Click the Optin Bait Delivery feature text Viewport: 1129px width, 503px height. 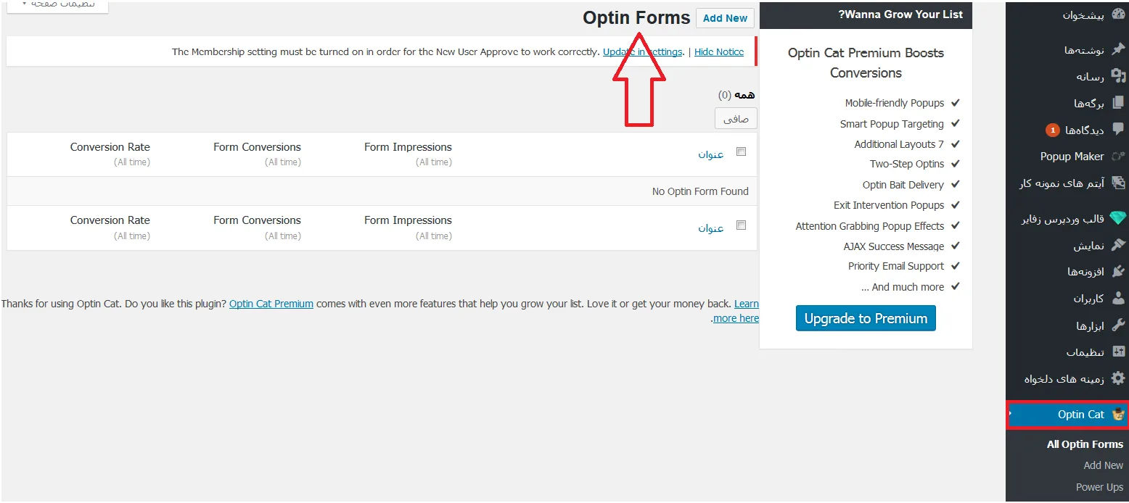pos(903,185)
